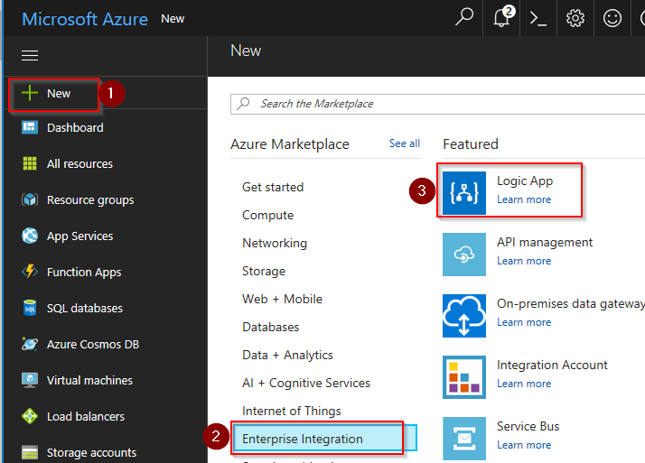The image size is (645, 463).
Task: Select Get started category
Action: (x=273, y=187)
